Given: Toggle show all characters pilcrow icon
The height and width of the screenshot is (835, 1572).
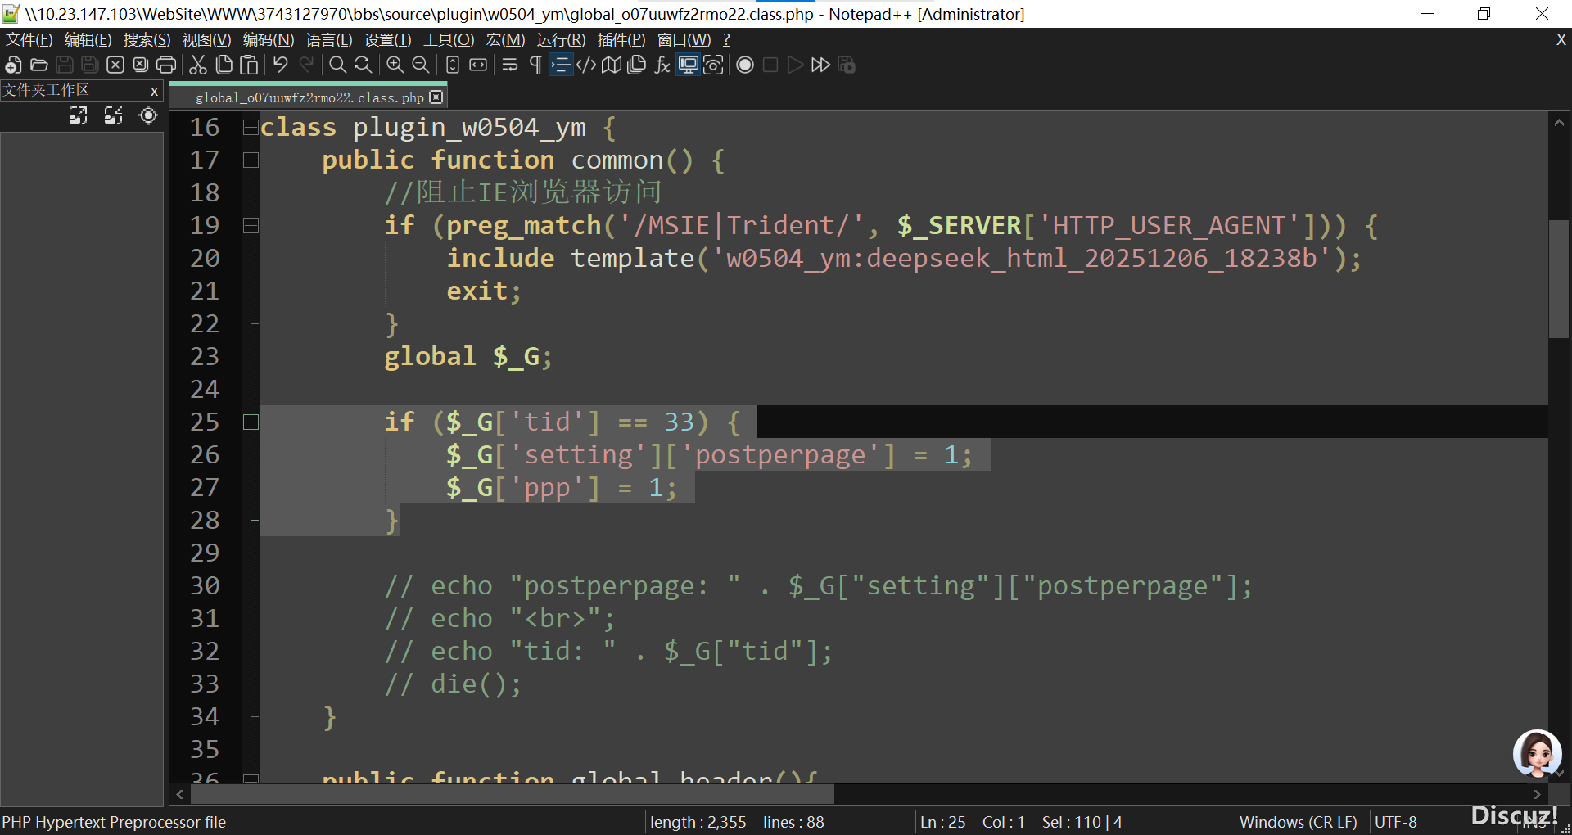Looking at the screenshot, I should pos(535,65).
